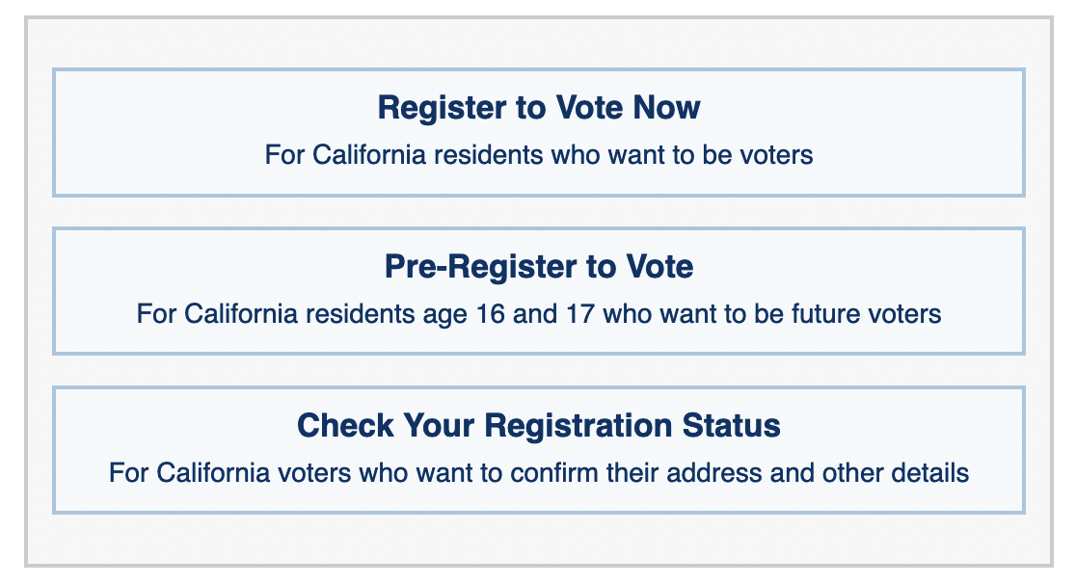Click the "Pre-Register to Vote" heading text
This screenshot has height=584, width=1076.
click(538, 267)
